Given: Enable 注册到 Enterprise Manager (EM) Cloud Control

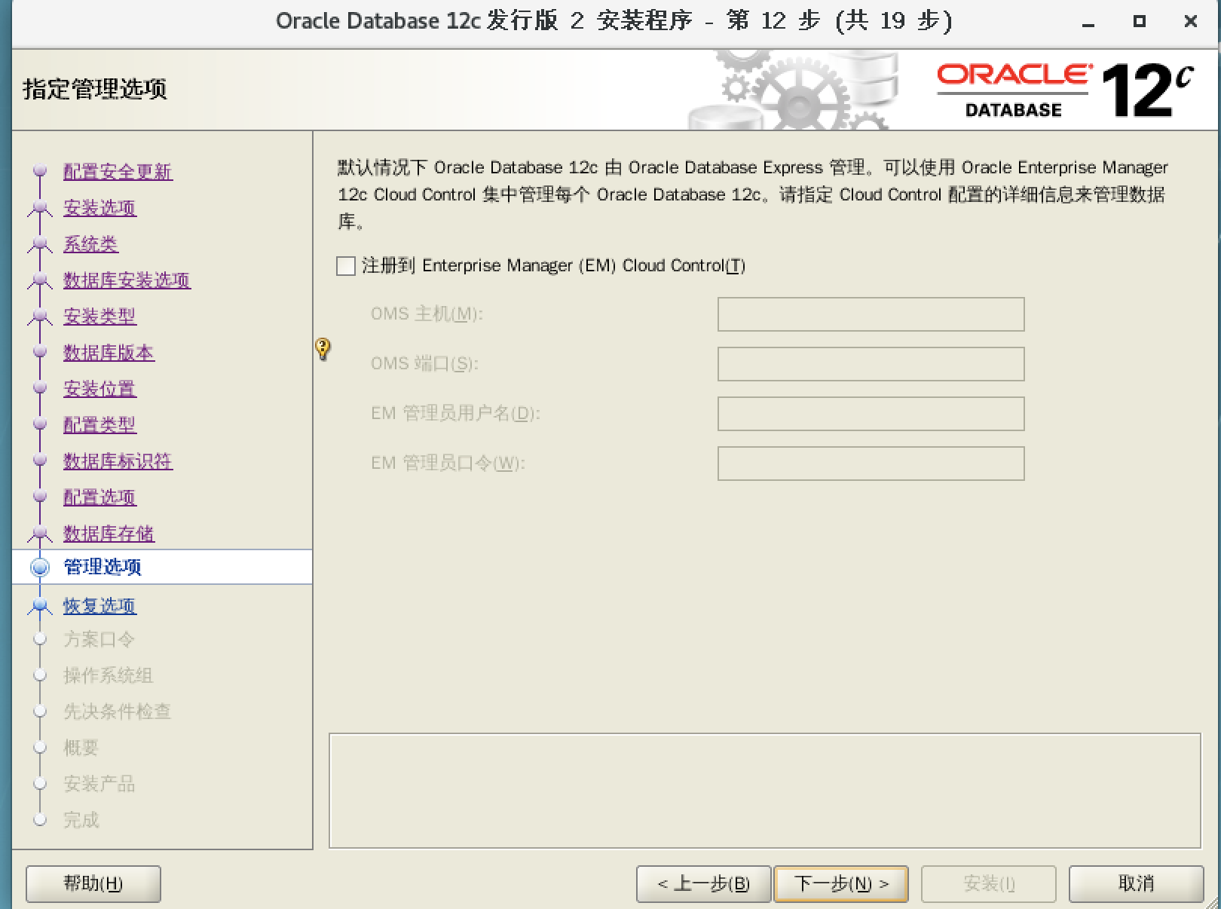Looking at the screenshot, I should pyautogui.click(x=345, y=265).
